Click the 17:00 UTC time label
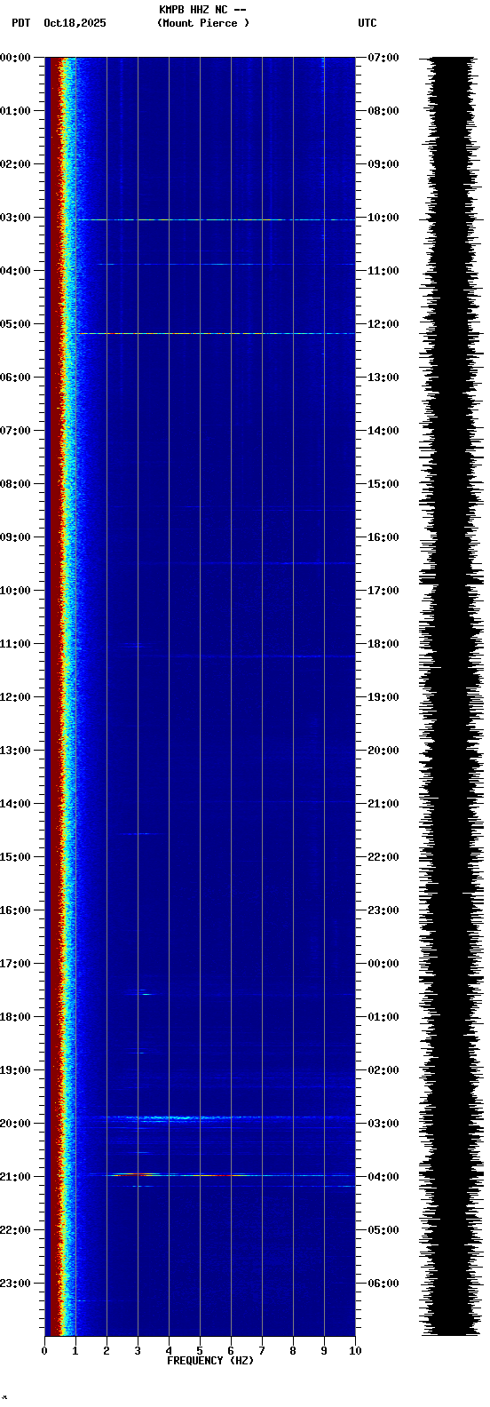This screenshot has width=490, height=1407. pos(383,591)
